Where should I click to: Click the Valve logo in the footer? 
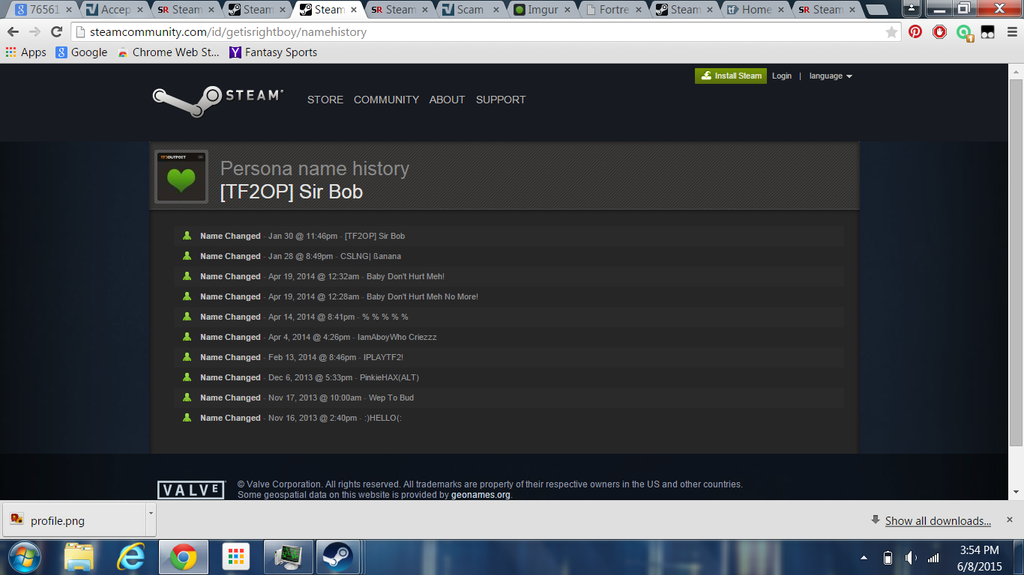point(191,490)
